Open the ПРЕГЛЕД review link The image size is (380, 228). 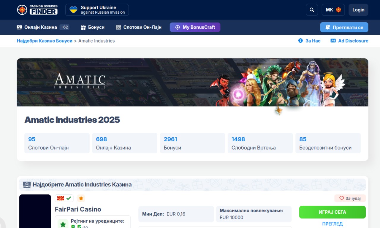[x=332, y=224]
